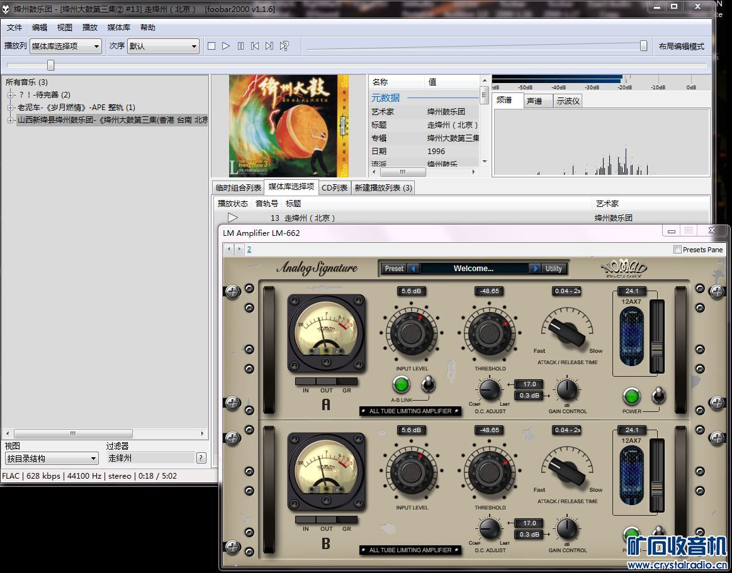Click channel A ATTACK / RELEASE TIME knob
This screenshot has width=732, height=573.
(x=566, y=333)
